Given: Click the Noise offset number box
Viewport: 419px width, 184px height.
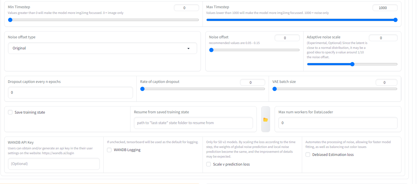Looking at the screenshot, I should click(x=287, y=38).
